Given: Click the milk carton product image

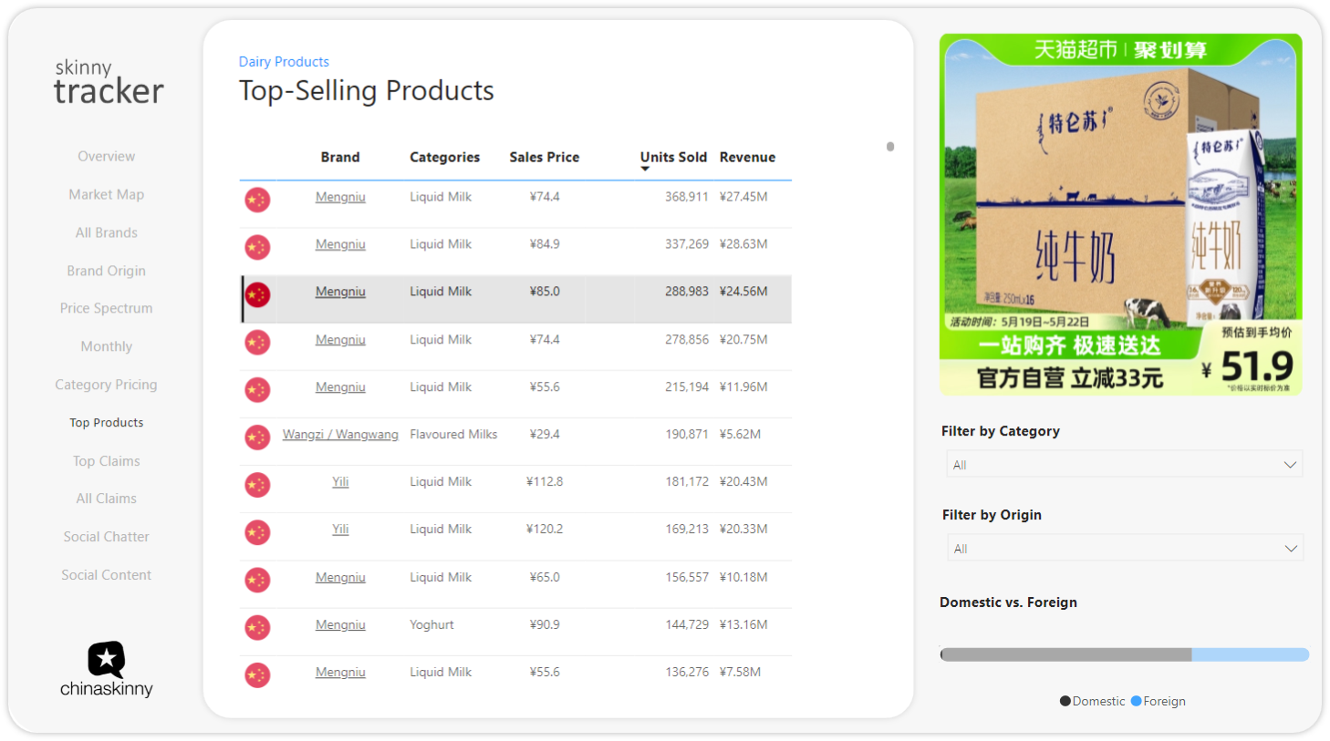Looking at the screenshot, I should (1121, 214).
